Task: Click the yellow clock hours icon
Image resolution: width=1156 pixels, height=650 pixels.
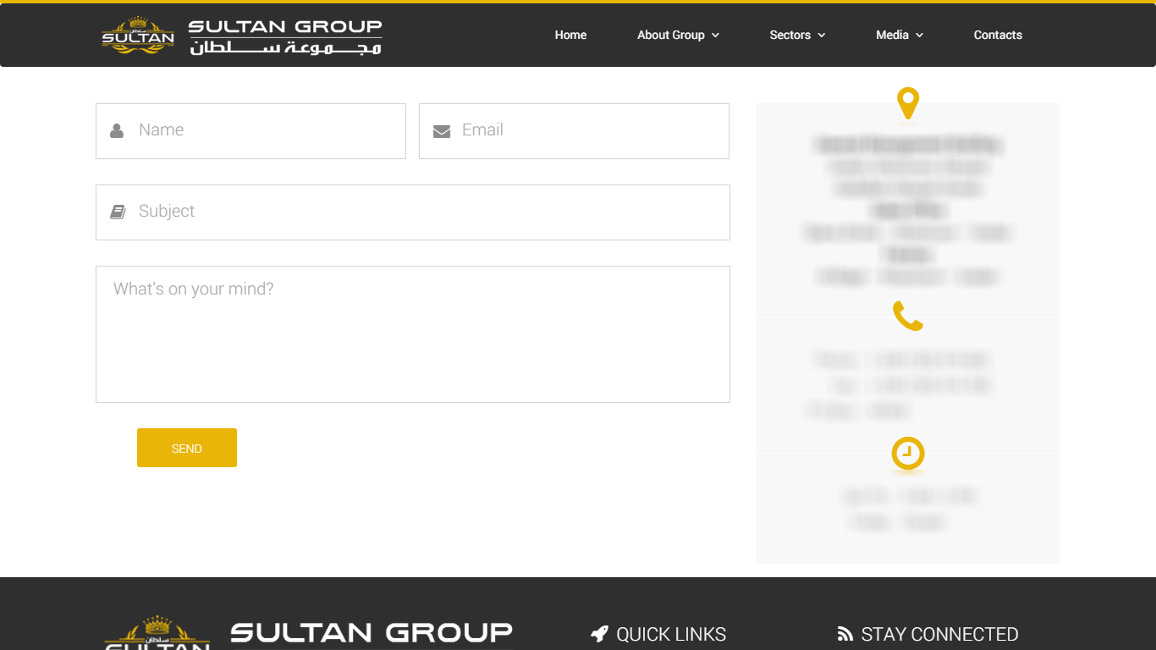Action: [907, 453]
